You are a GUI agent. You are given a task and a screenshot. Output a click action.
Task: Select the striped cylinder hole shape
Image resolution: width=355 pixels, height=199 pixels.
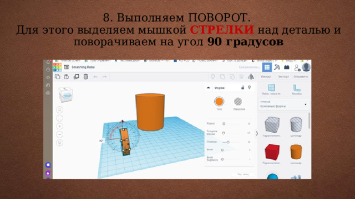click(296, 124)
